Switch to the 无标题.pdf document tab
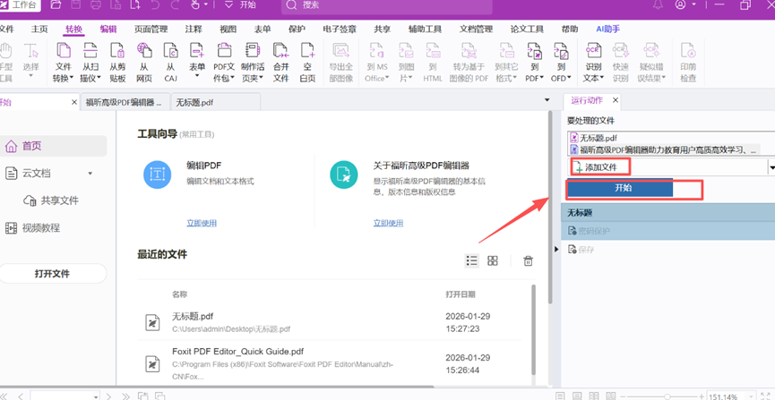 pos(195,103)
